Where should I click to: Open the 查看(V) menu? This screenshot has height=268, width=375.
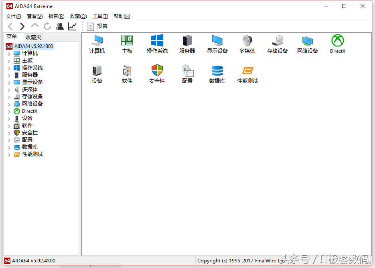point(34,16)
